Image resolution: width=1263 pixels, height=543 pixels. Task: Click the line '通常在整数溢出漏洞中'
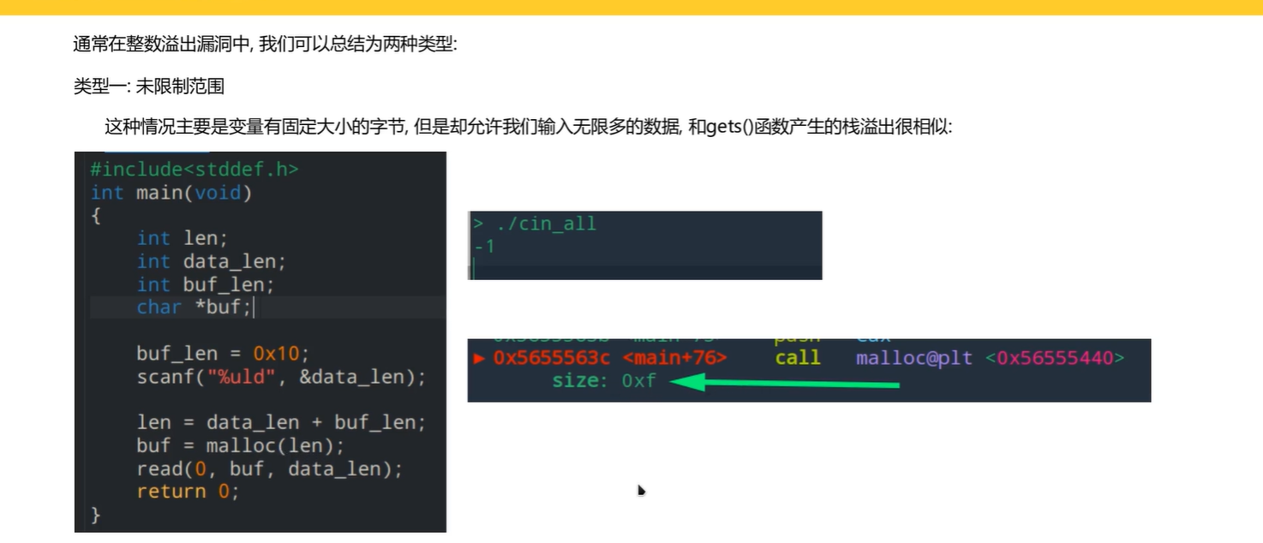266,43
